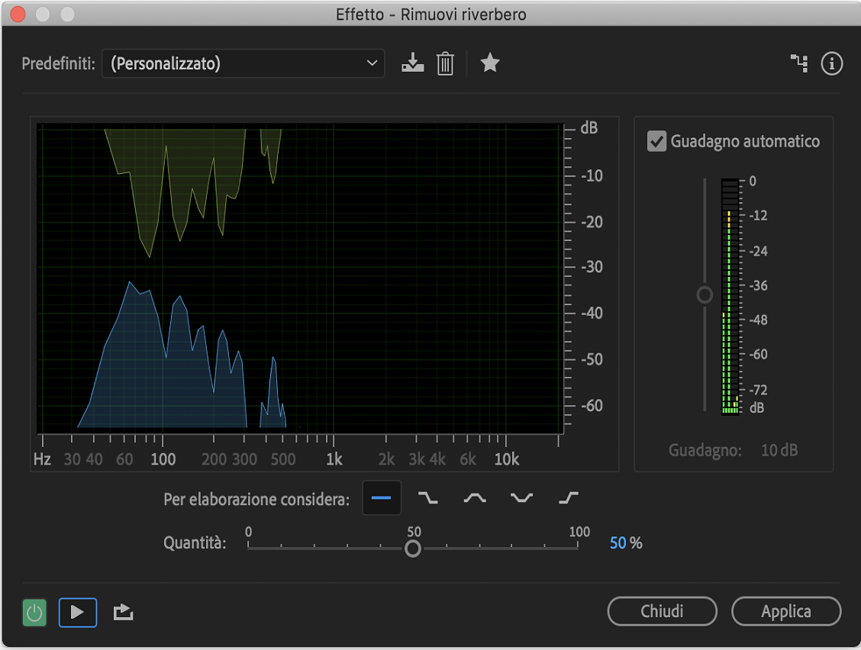Click the frequency spectrum graph
This screenshot has width=861, height=650.
(300, 279)
